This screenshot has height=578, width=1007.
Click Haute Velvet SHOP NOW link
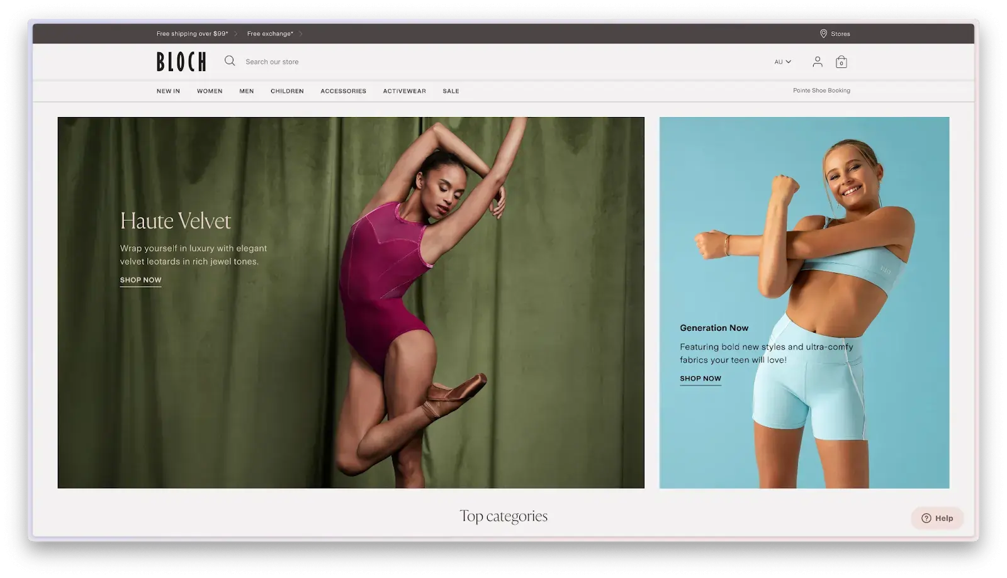140,281
